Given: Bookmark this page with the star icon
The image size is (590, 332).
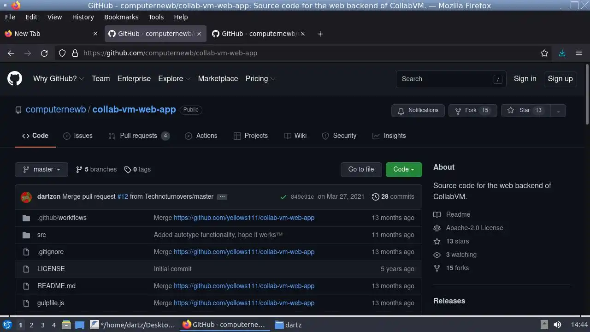Looking at the screenshot, I should tap(544, 53).
